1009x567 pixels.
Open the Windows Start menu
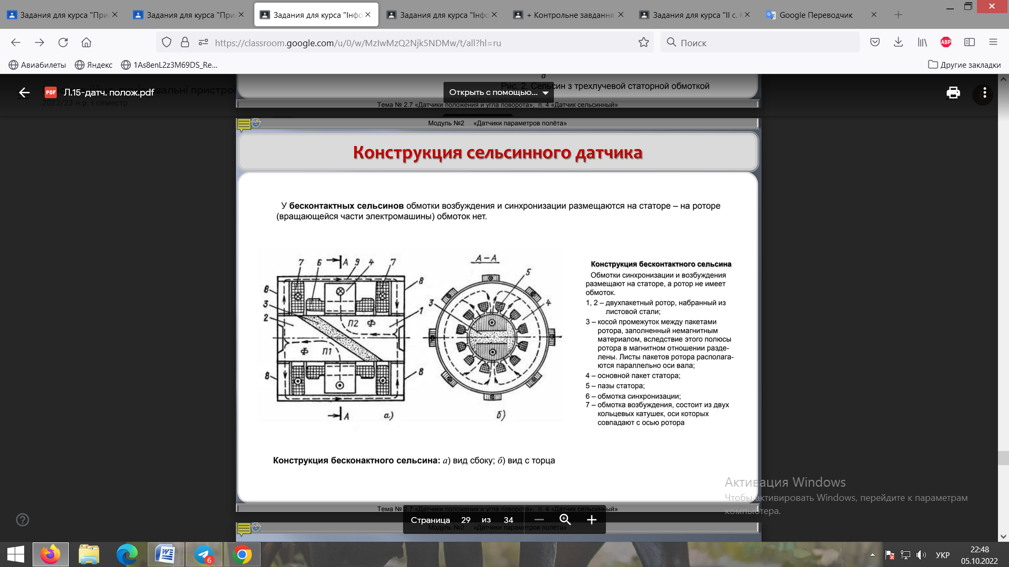click(16, 554)
